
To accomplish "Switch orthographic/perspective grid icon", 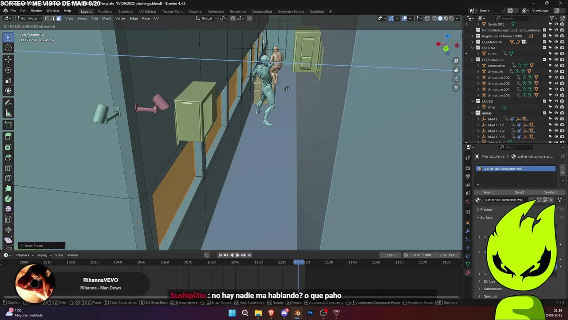I will (456, 88).
